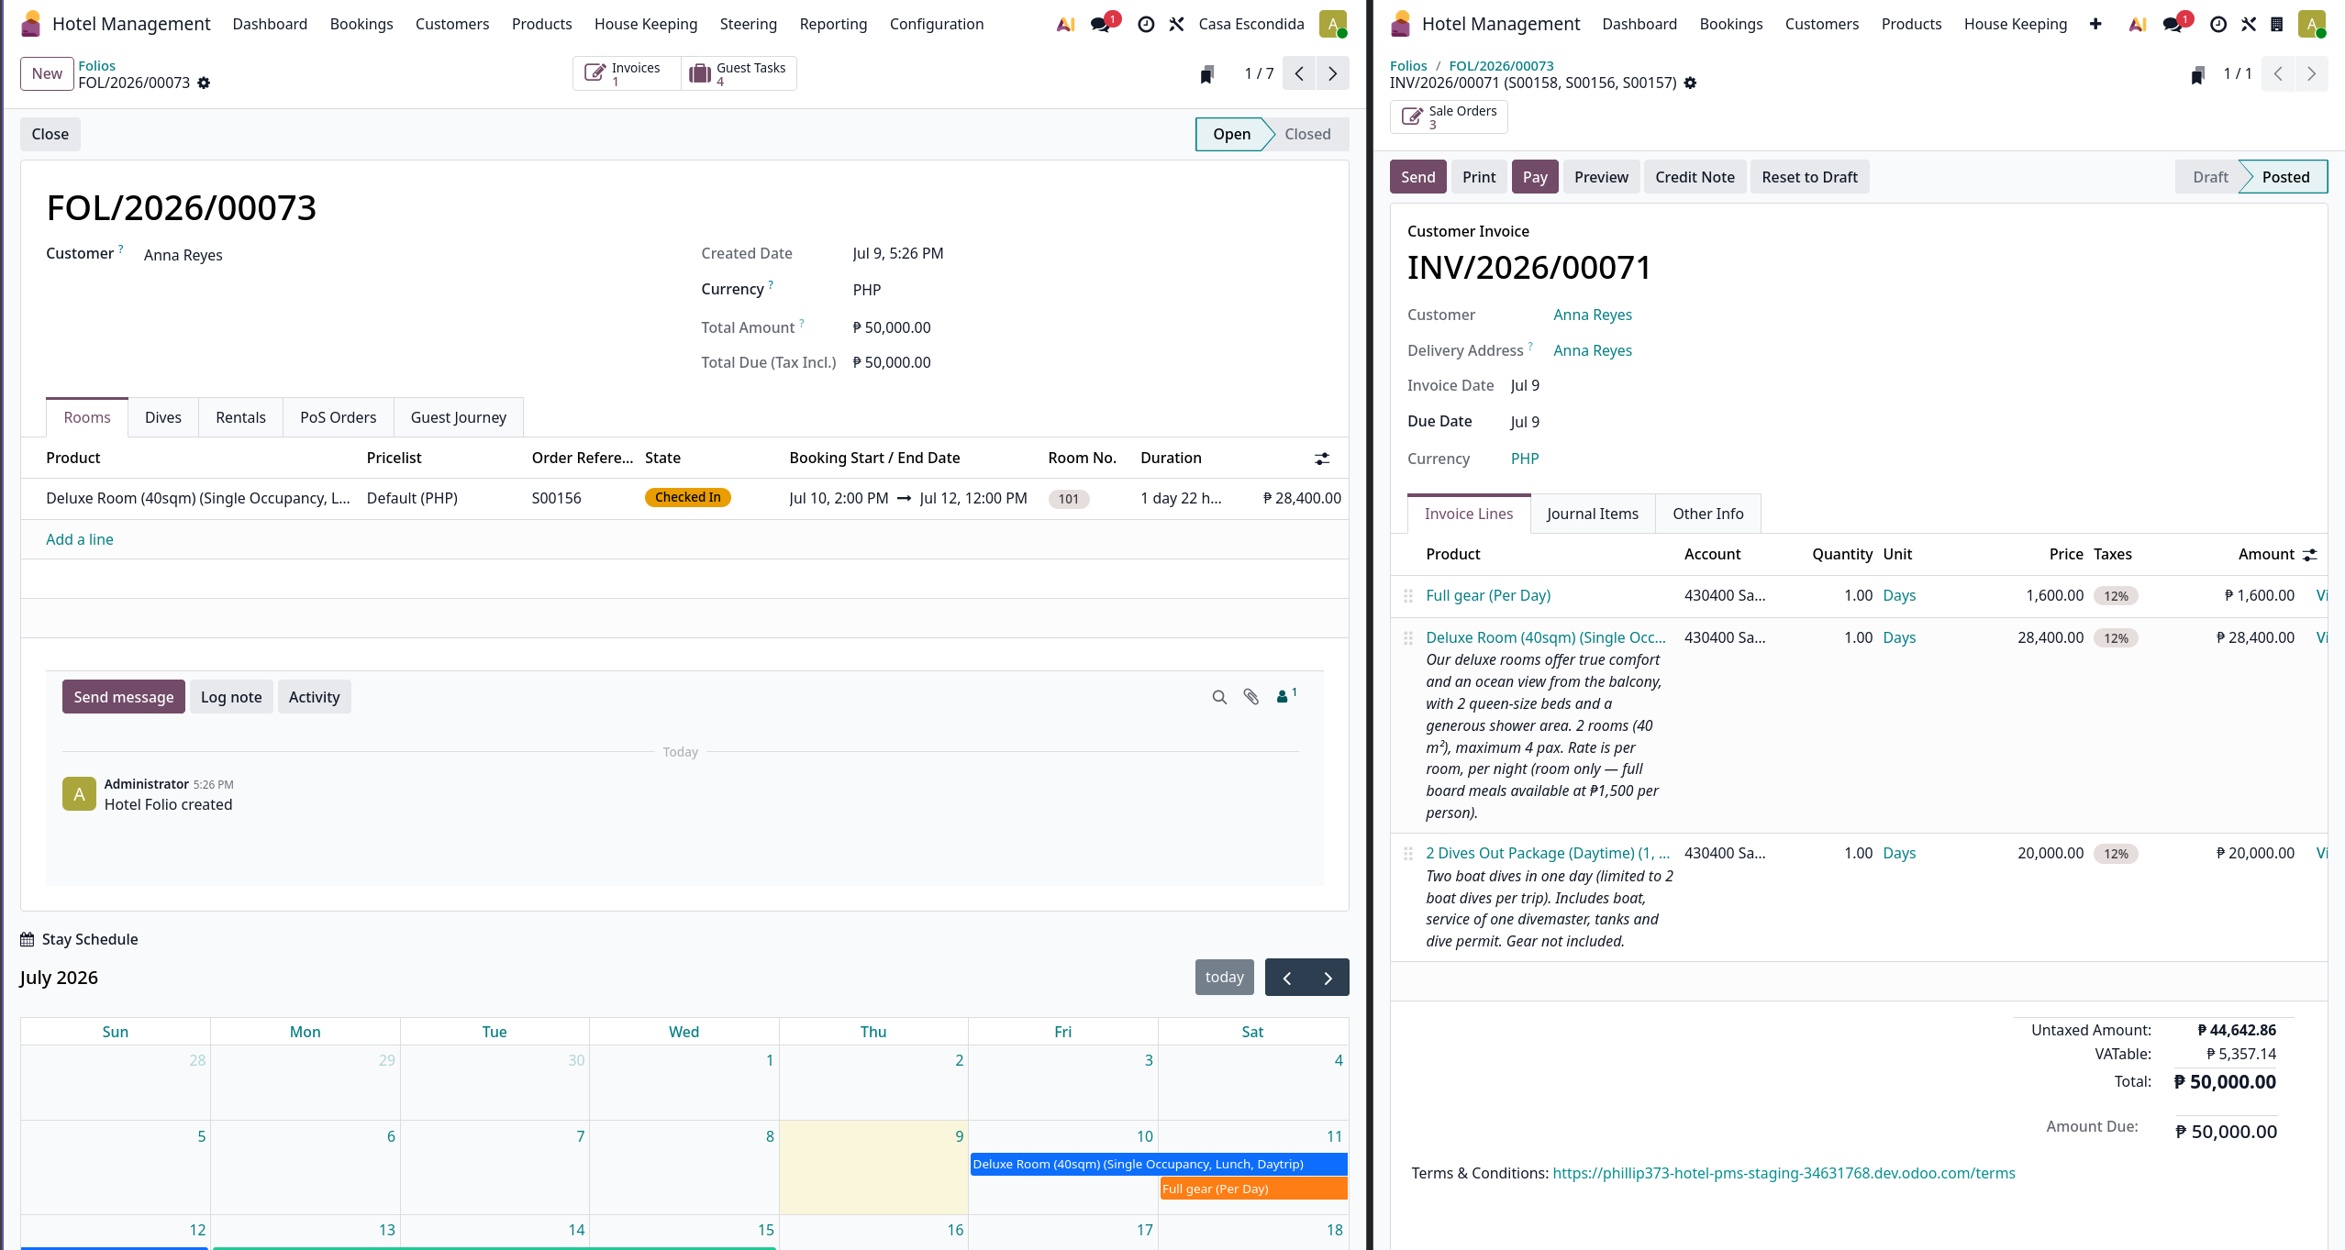Click Add a line in Rooms table
2345x1250 pixels.
point(80,539)
